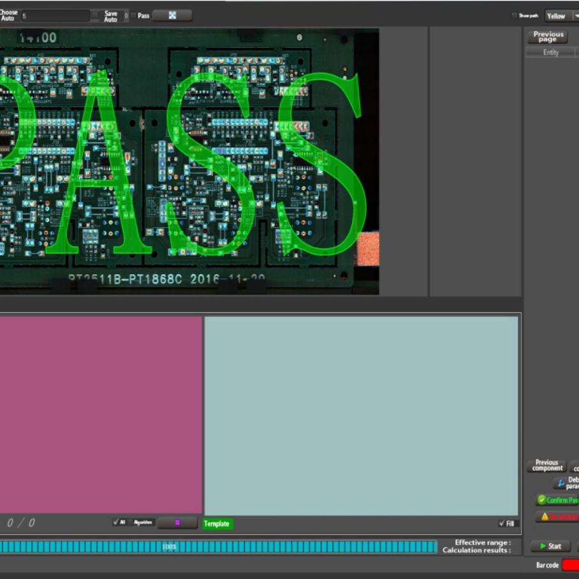Click the red Bar code field

pyautogui.click(x=570, y=565)
